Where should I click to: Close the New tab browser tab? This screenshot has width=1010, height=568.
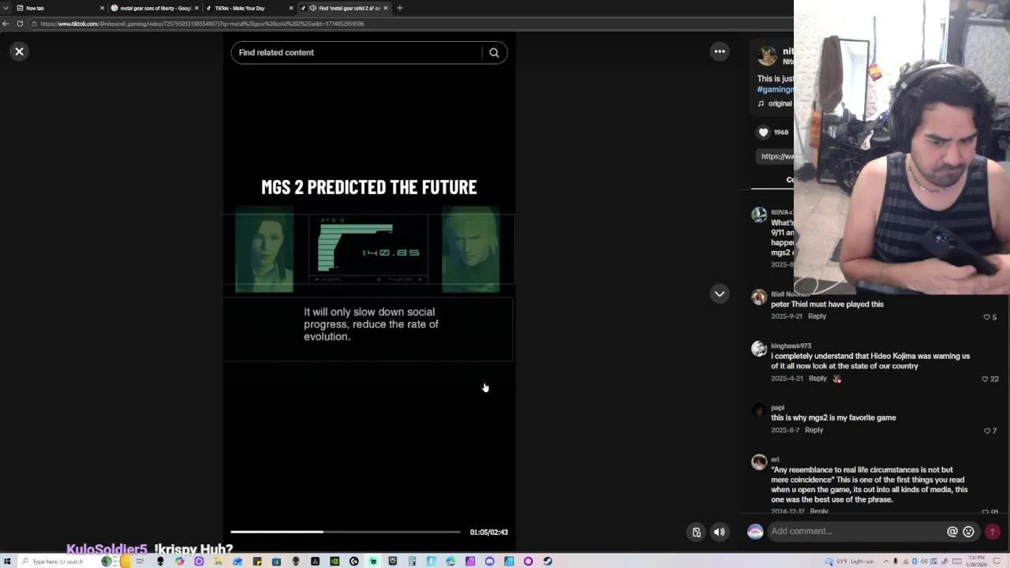click(x=102, y=8)
